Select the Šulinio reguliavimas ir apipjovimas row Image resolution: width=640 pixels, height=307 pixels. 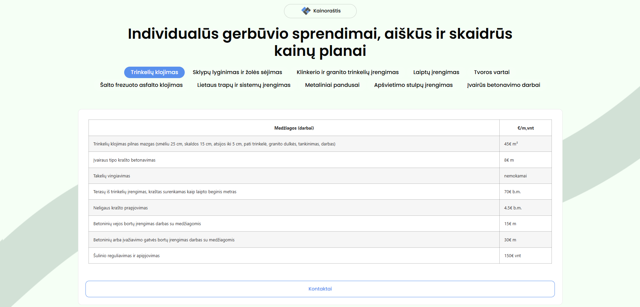coord(127,256)
